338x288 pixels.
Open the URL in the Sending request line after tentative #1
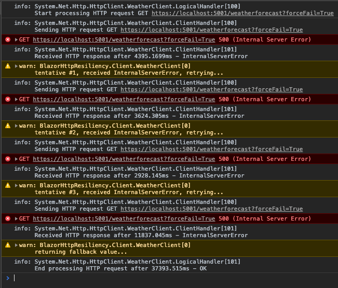coord(211,89)
